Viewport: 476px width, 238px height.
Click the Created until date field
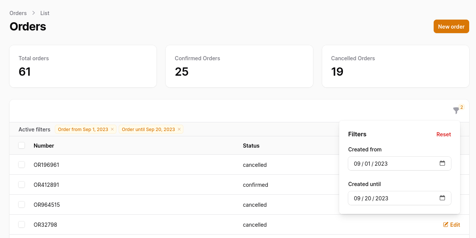click(400, 198)
